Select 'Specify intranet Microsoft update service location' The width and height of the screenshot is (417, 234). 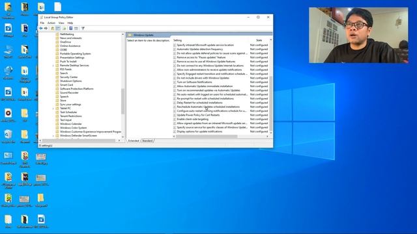point(205,45)
